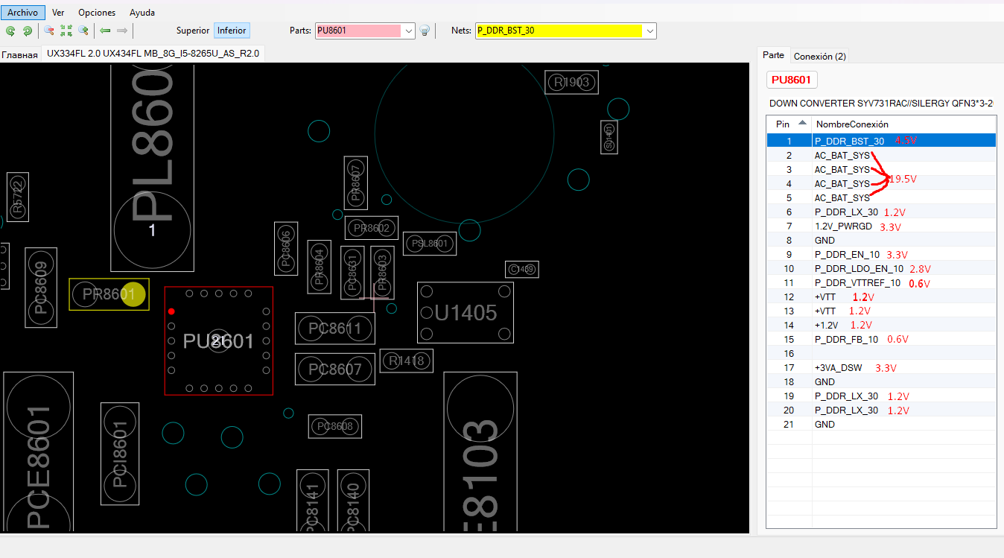Open the Archivo menu
The width and height of the screenshot is (1004, 558).
click(x=22, y=13)
